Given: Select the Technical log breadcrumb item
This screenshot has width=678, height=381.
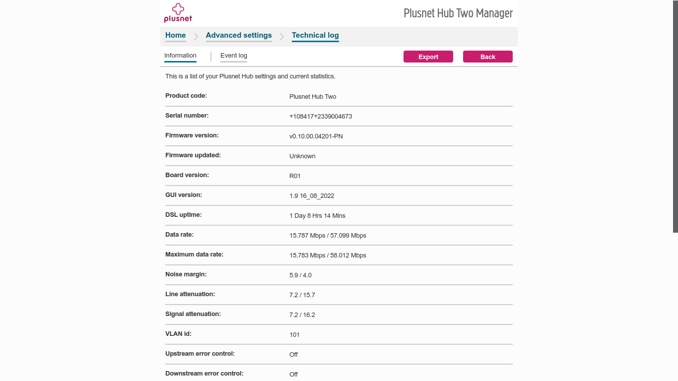Looking at the screenshot, I should click(x=315, y=35).
